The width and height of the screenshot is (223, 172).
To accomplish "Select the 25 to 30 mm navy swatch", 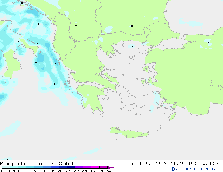I will pos(71,167).
